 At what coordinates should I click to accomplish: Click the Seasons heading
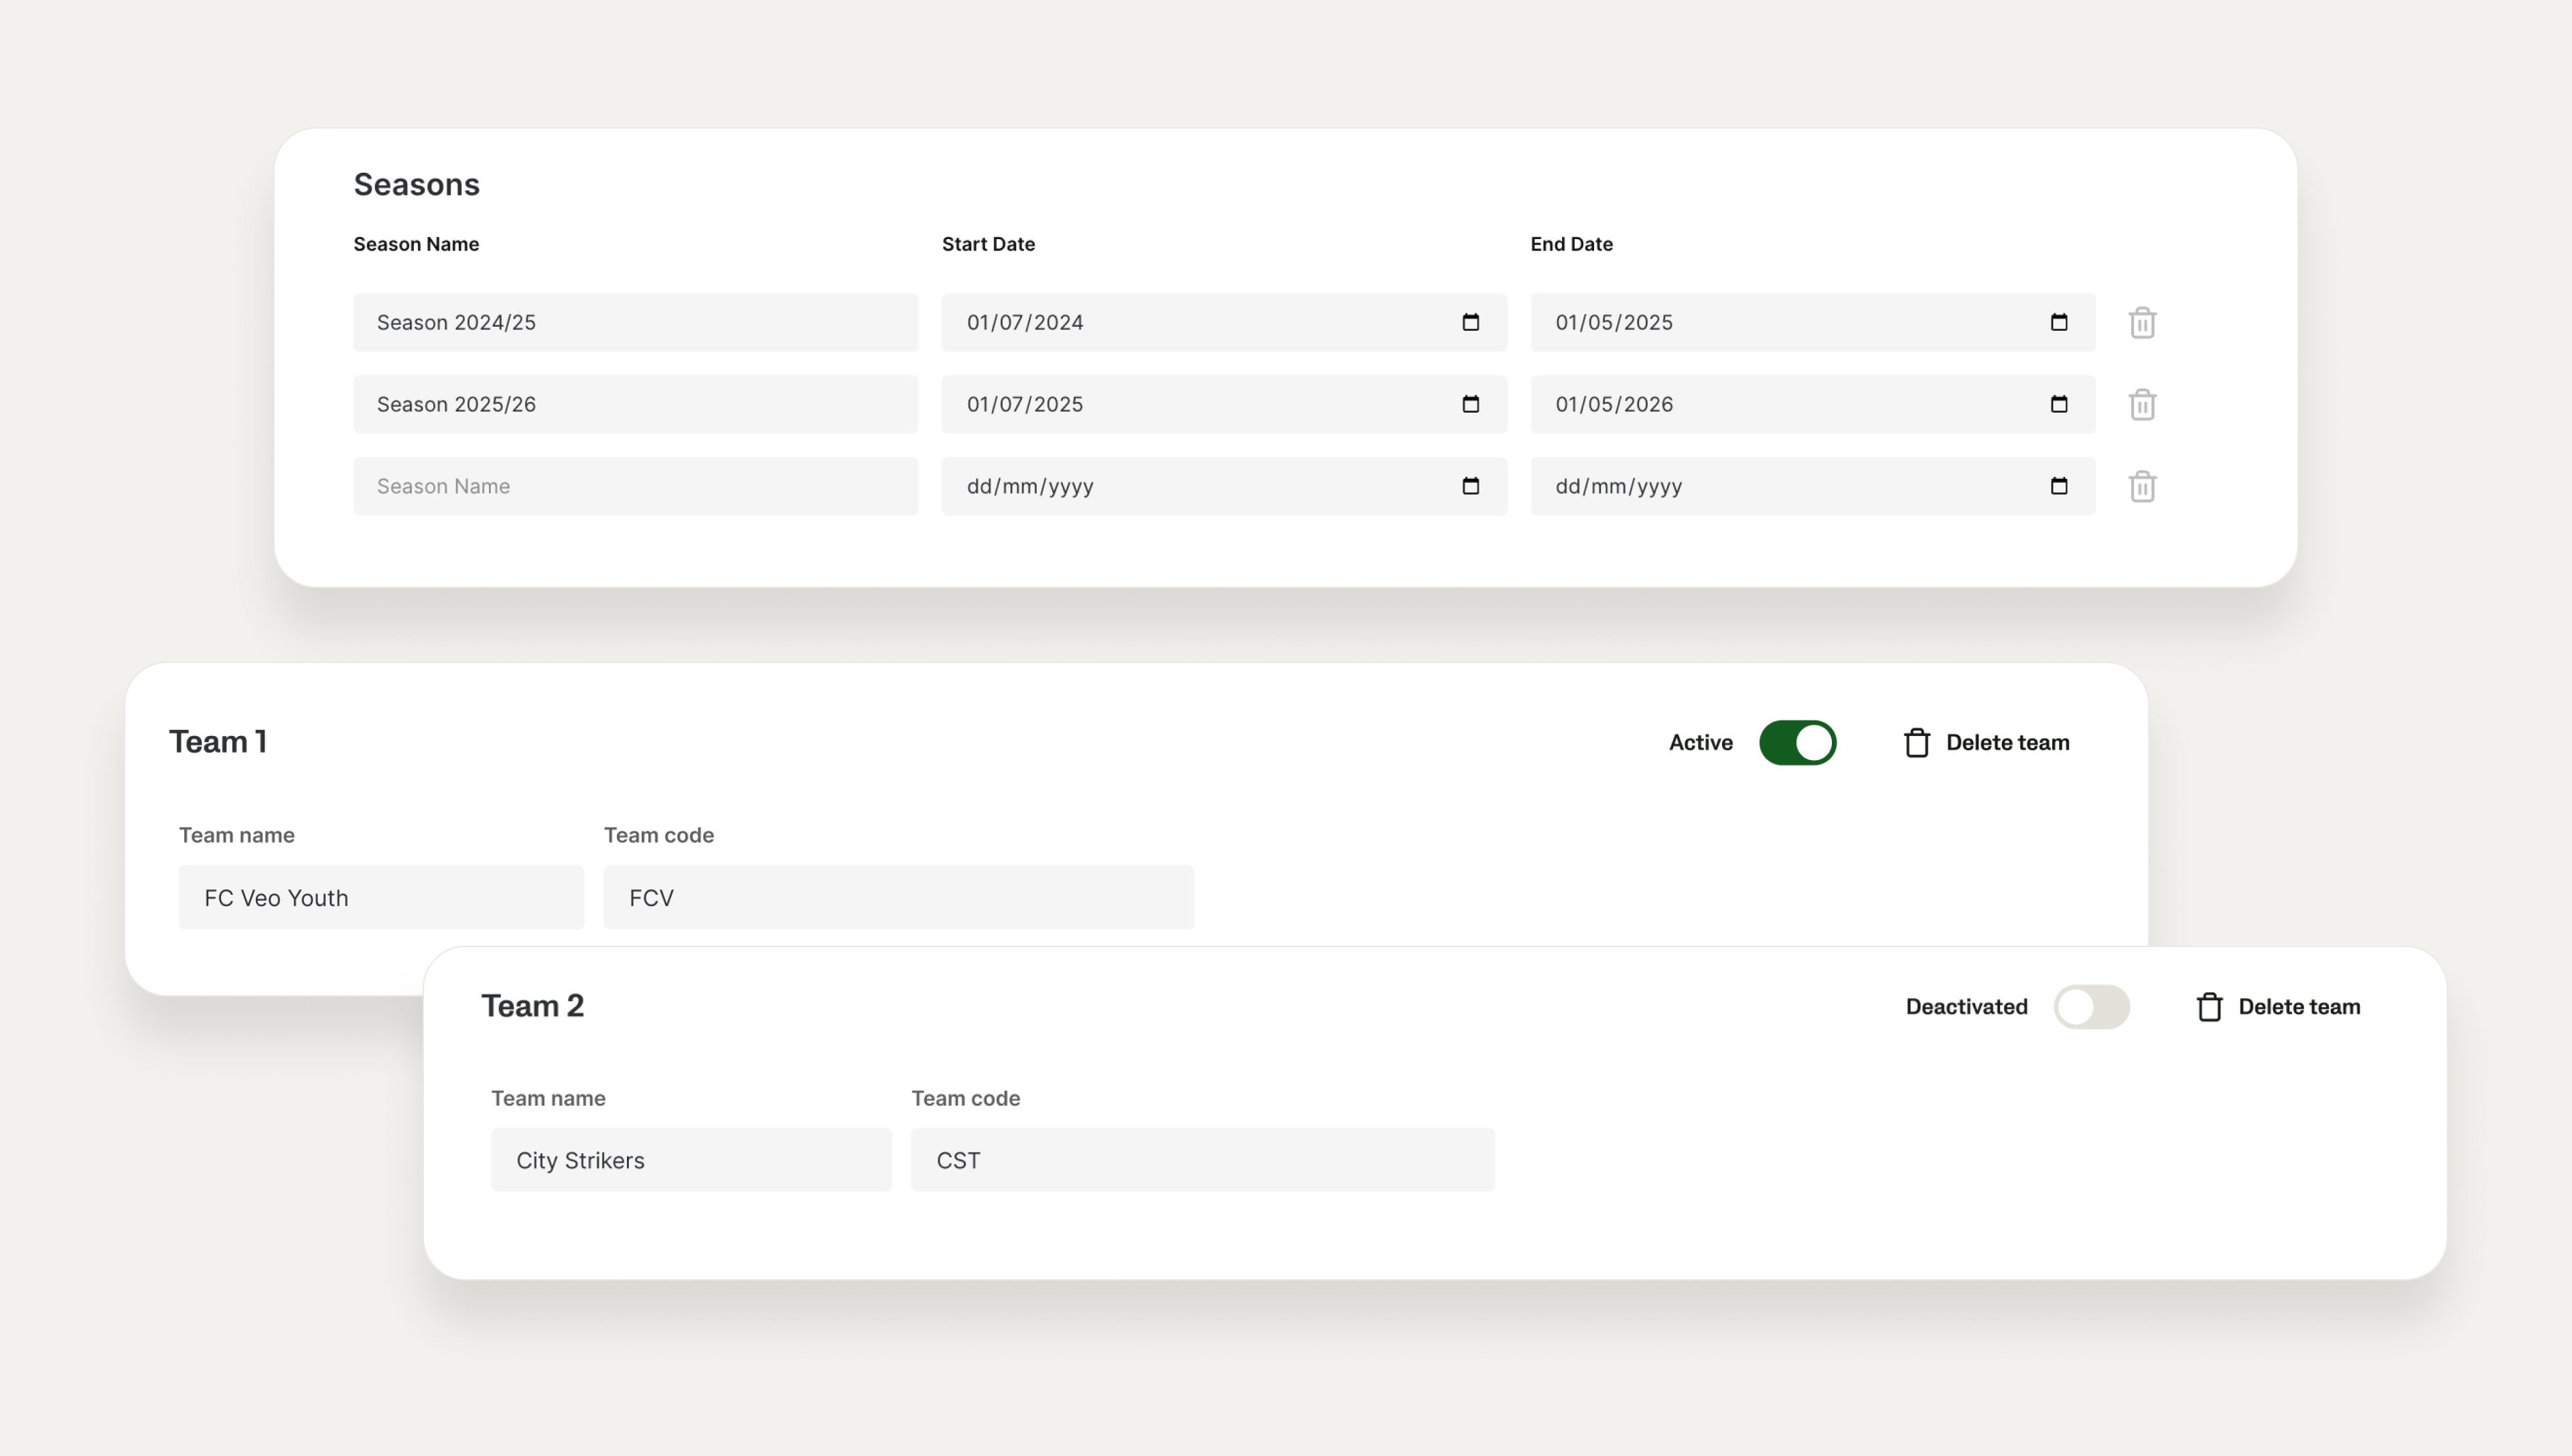click(417, 184)
